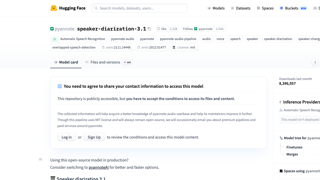The height and width of the screenshot is (180, 320).
Task: Click the speaker-diarization-3.1 model name
Action: [x=111, y=29]
